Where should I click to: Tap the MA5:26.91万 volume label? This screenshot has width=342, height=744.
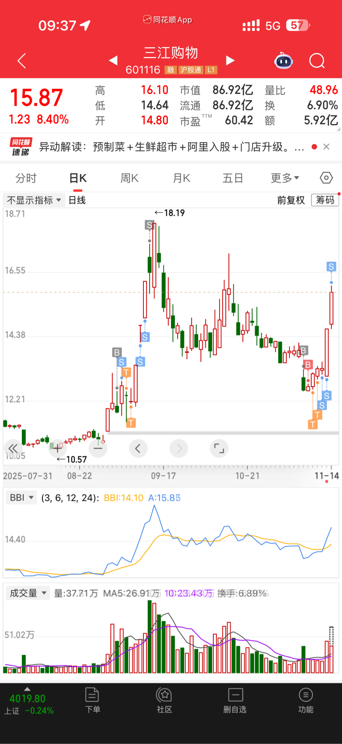pos(131,593)
